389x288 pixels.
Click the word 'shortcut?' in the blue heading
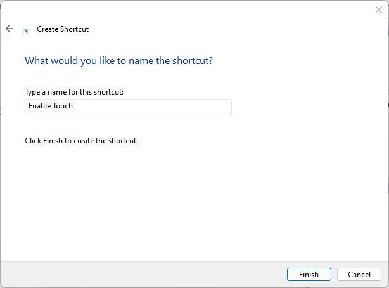click(193, 61)
